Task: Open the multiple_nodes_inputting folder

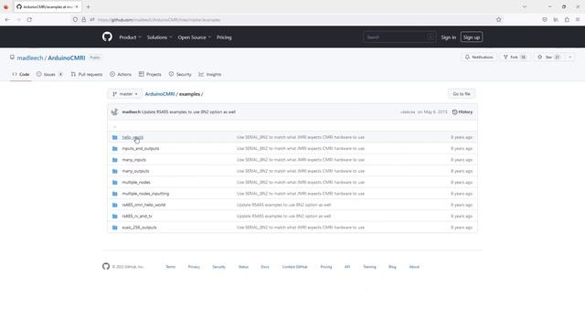Action: 145,194
